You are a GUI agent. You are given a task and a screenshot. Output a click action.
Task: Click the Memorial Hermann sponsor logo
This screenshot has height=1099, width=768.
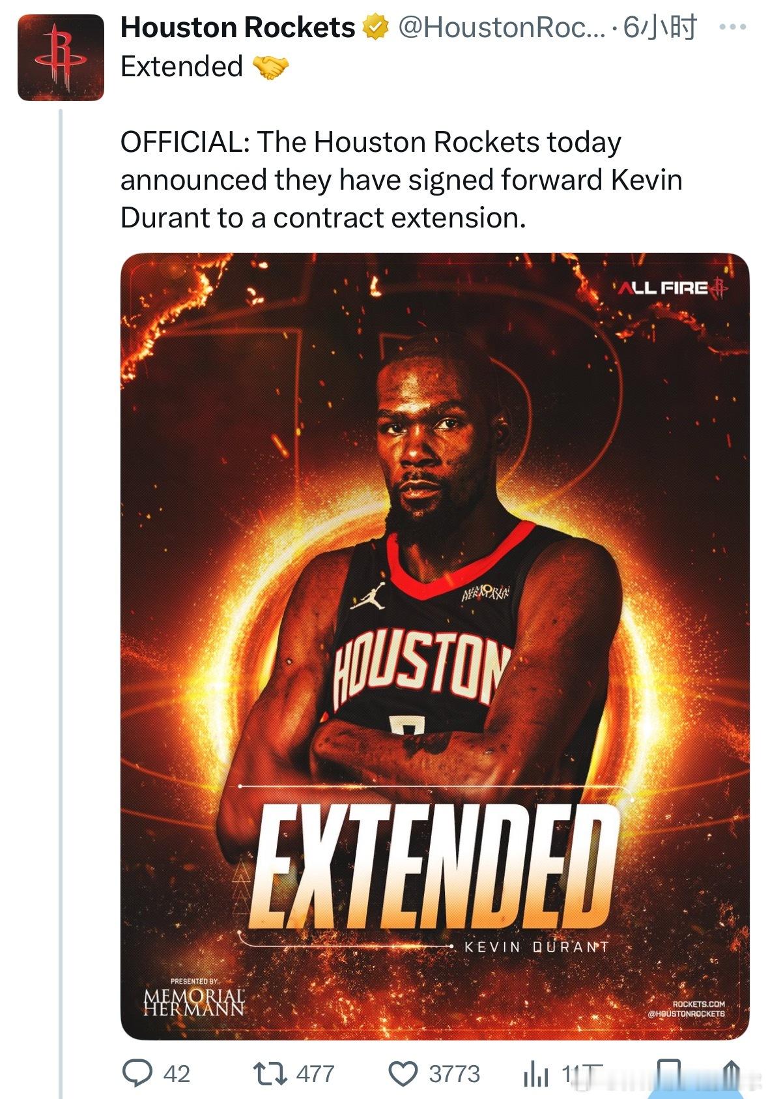click(194, 1000)
